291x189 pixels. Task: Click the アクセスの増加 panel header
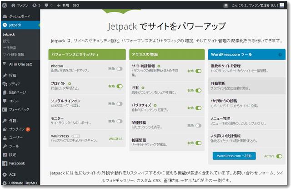click(x=167, y=54)
